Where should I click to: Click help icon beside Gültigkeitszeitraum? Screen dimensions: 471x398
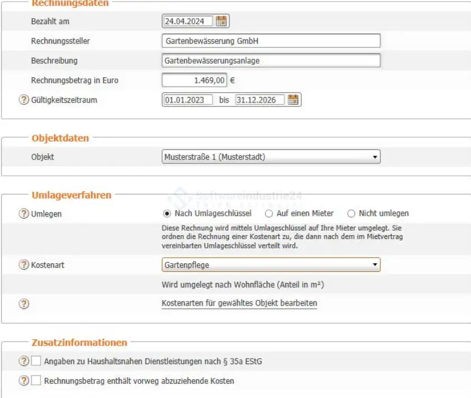(x=24, y=100)
